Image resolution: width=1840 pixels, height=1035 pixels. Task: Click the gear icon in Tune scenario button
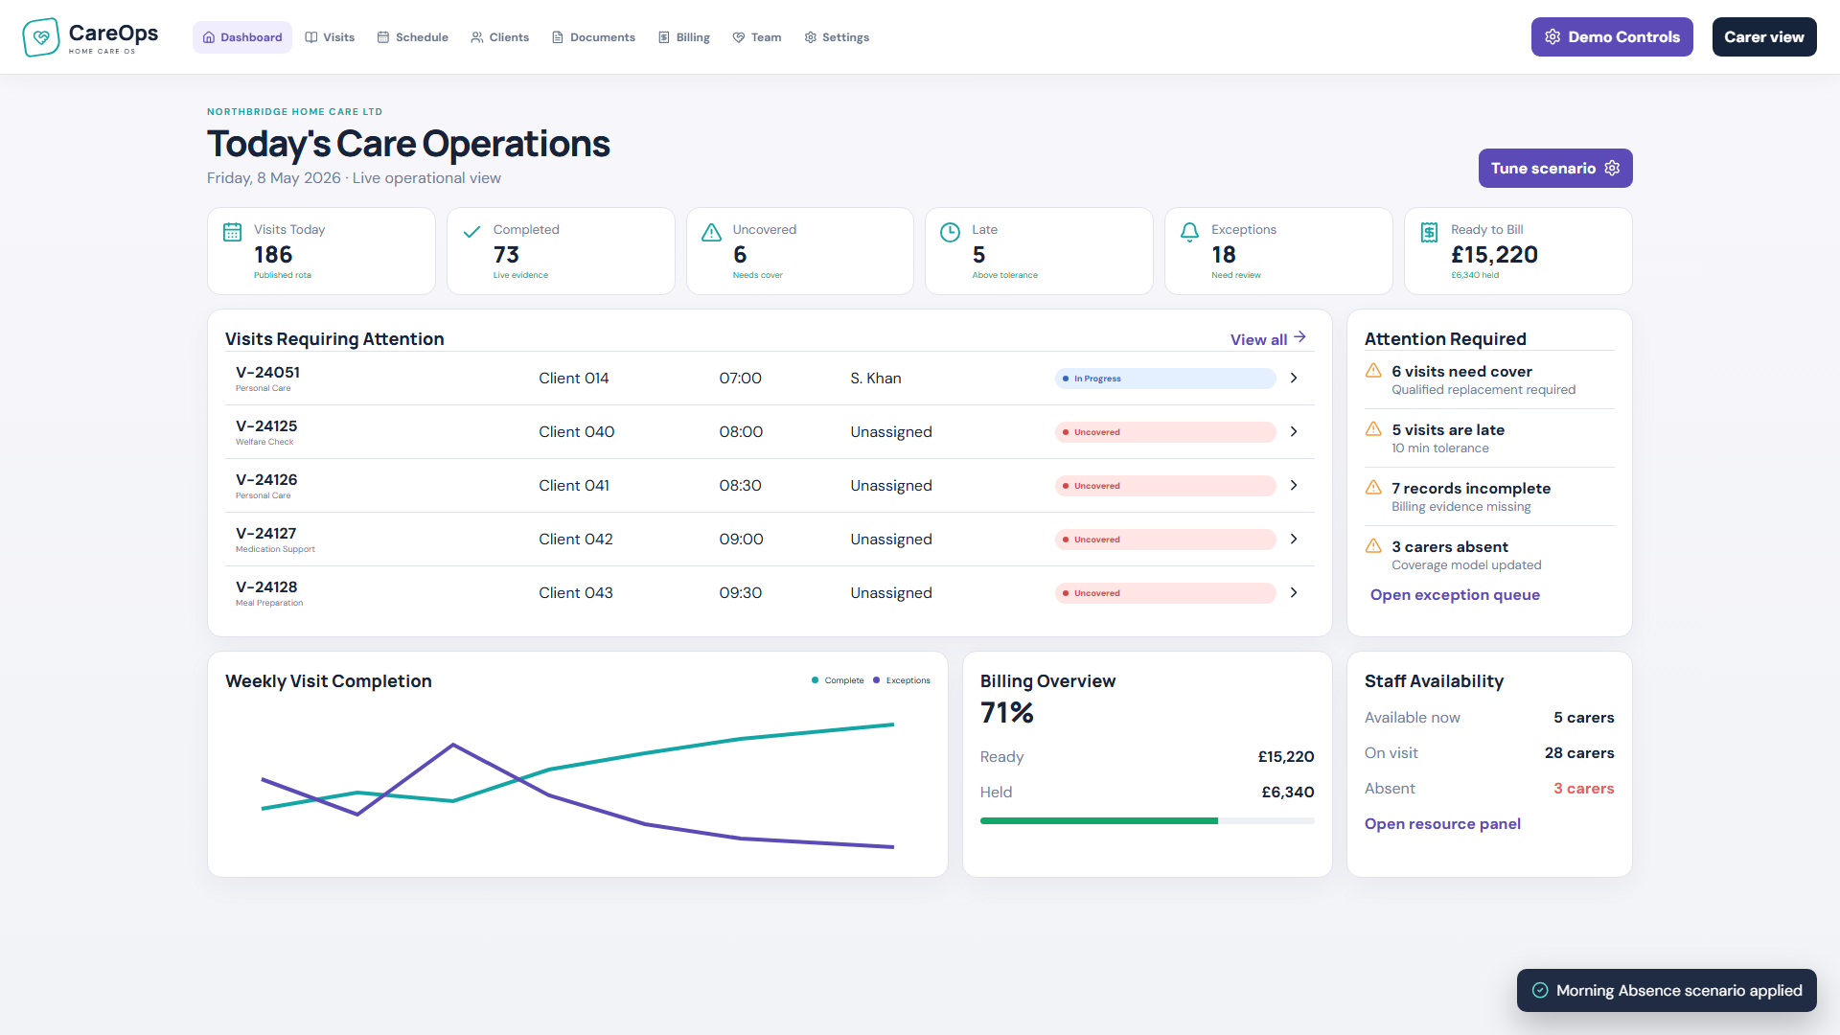click(x=1612, y=168)
